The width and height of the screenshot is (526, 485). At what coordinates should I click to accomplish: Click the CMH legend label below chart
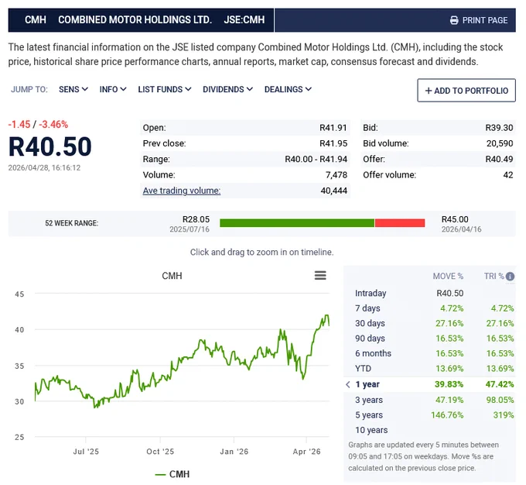coord(179,474)
